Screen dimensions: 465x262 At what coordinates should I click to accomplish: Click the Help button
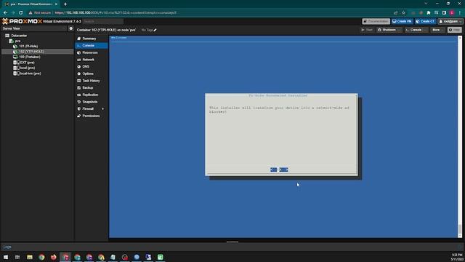(455, 30)
